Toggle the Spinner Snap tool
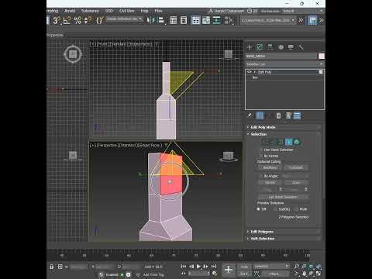 [x=88, y=20]
